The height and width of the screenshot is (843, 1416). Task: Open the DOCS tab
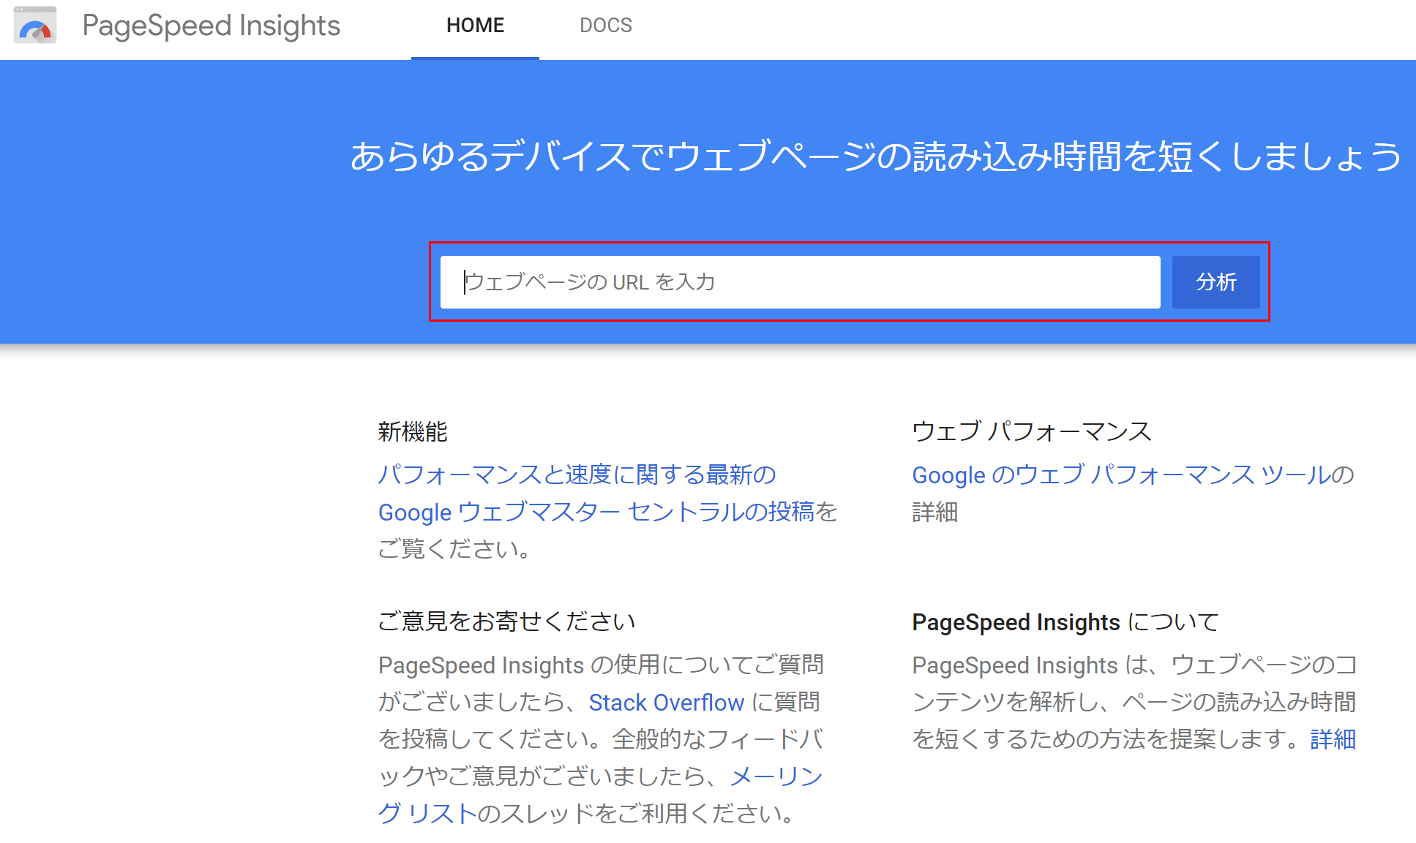(x=605, y=26)
